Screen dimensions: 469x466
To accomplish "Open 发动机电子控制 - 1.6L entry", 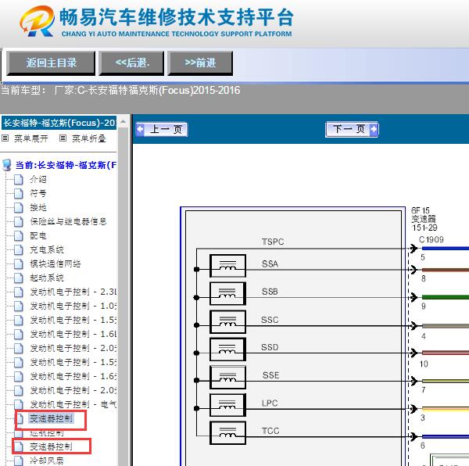I will (73, 334).
